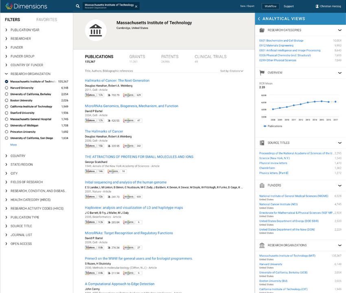The height and width of the screenshot is (293, 346).
Task: Click Citations badge for Primer3 article
Action: [94, 273]
